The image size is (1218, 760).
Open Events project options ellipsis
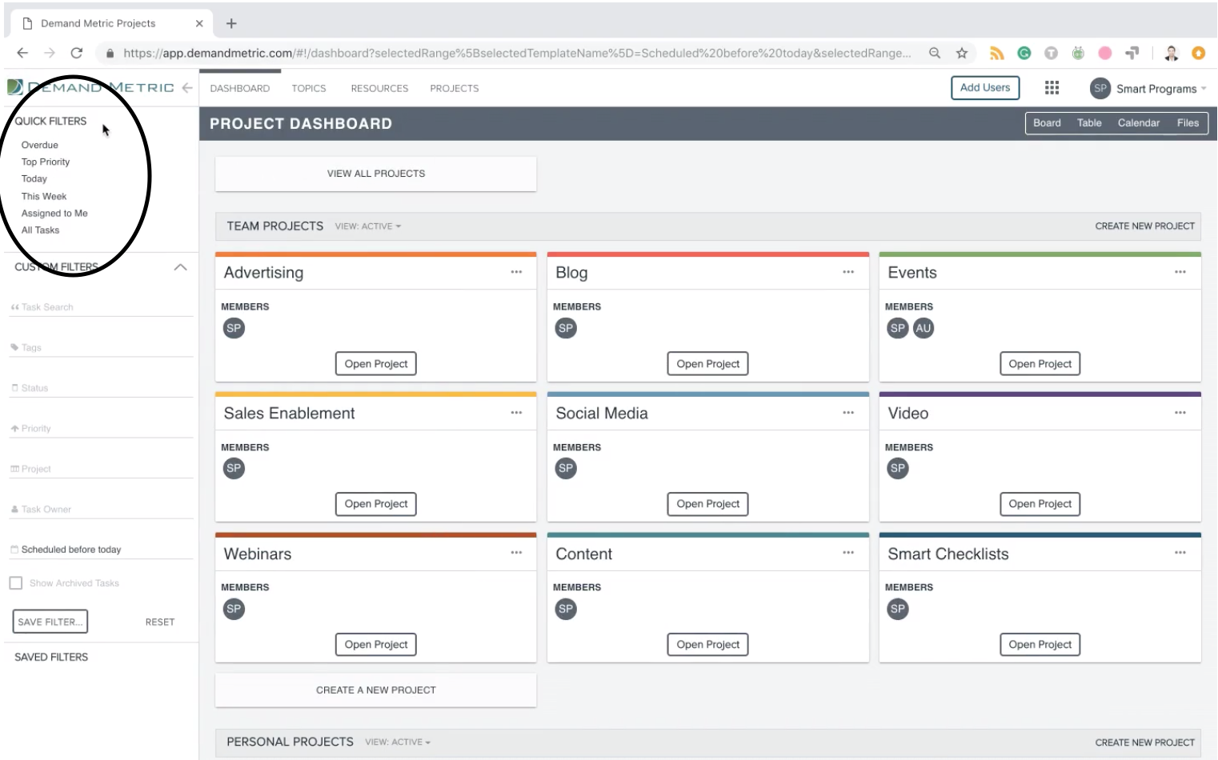(1180, 272)
